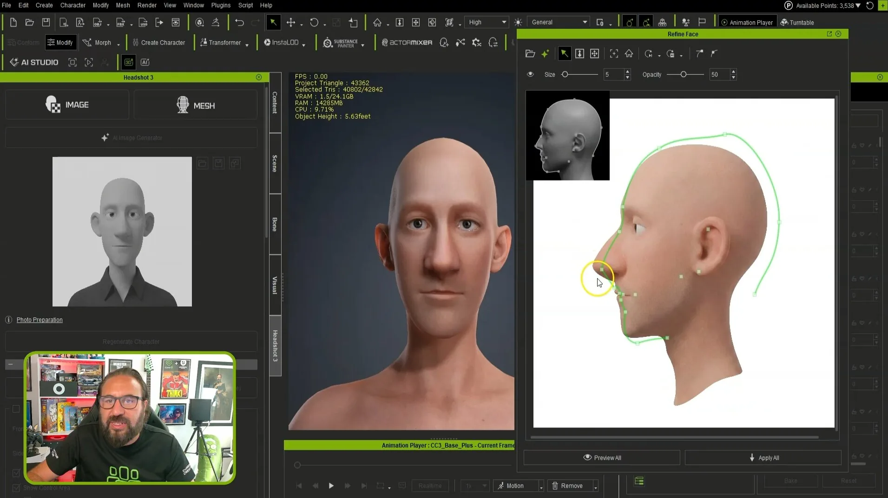This screenshot has width=888, height=498.
Task: Create a new project file
Action: click(13, 22)
